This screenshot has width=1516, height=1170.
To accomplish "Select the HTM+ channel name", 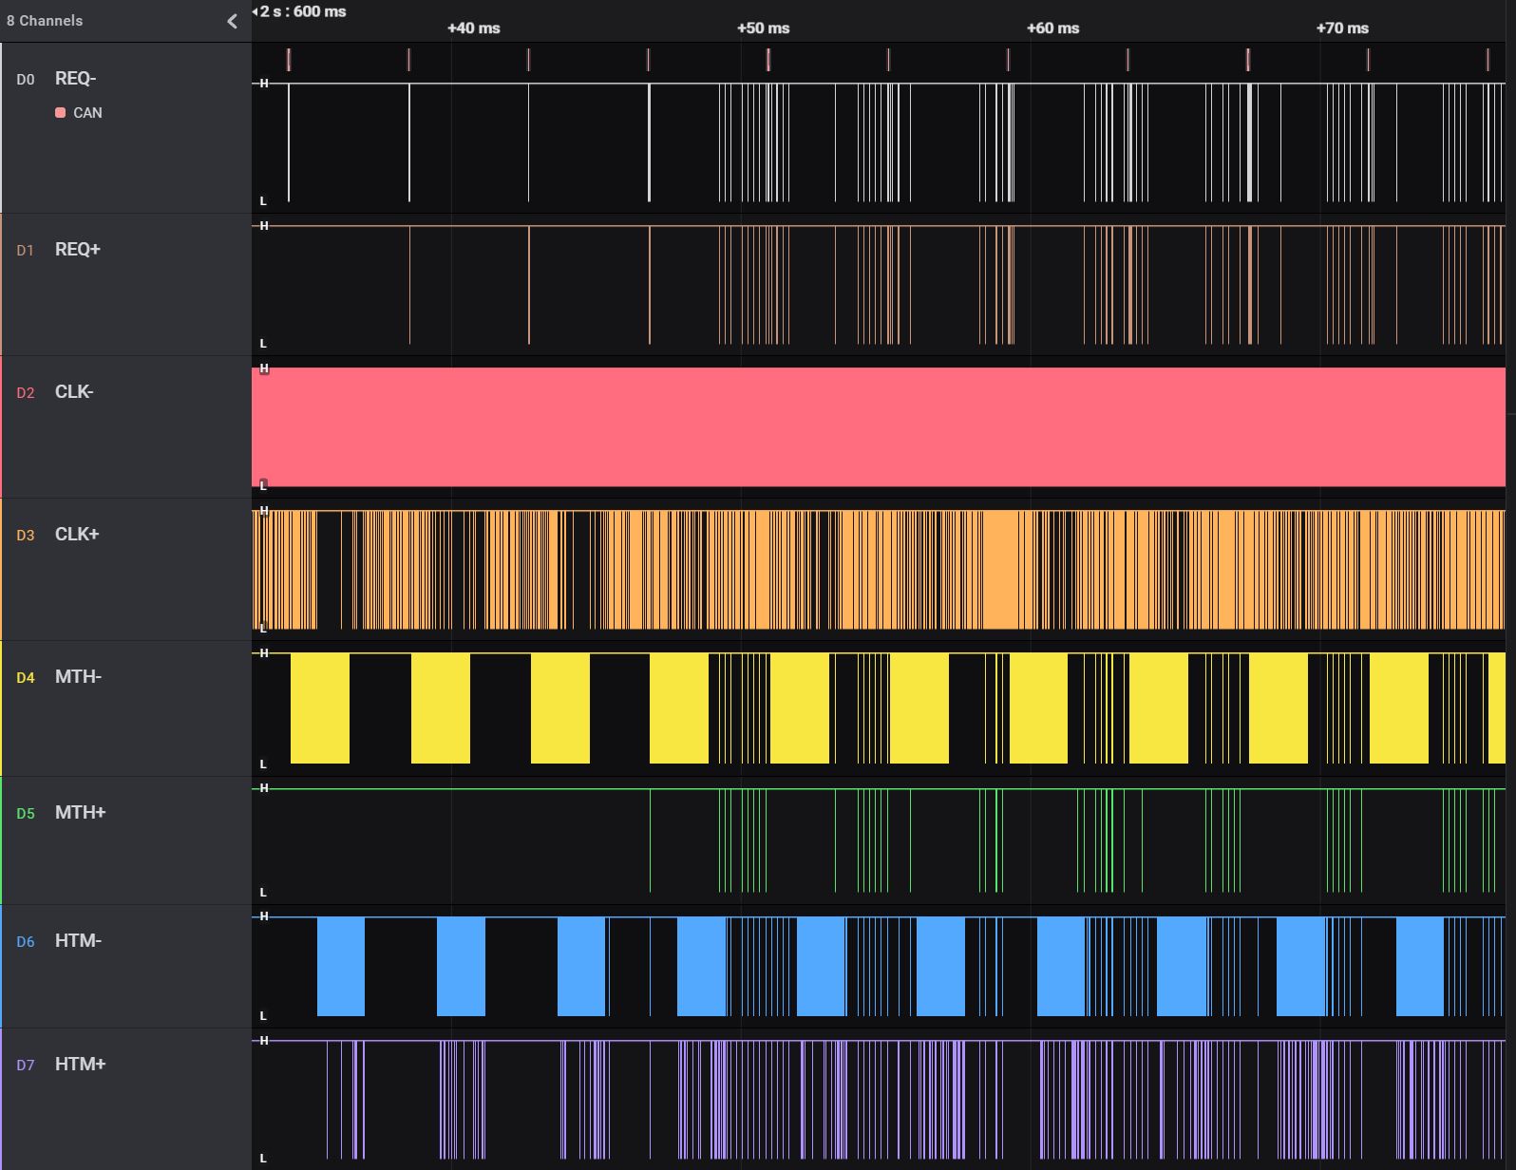I will [x=80, y=1065].
